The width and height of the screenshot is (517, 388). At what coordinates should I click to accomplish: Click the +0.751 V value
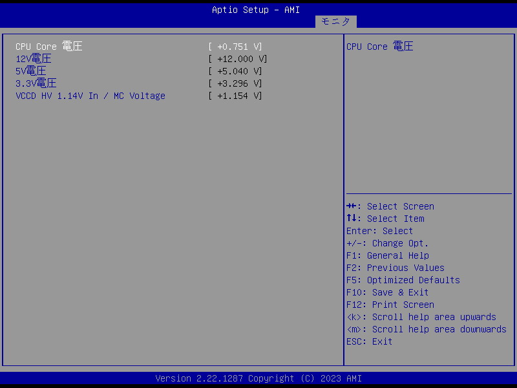click(x=235, y=47)
